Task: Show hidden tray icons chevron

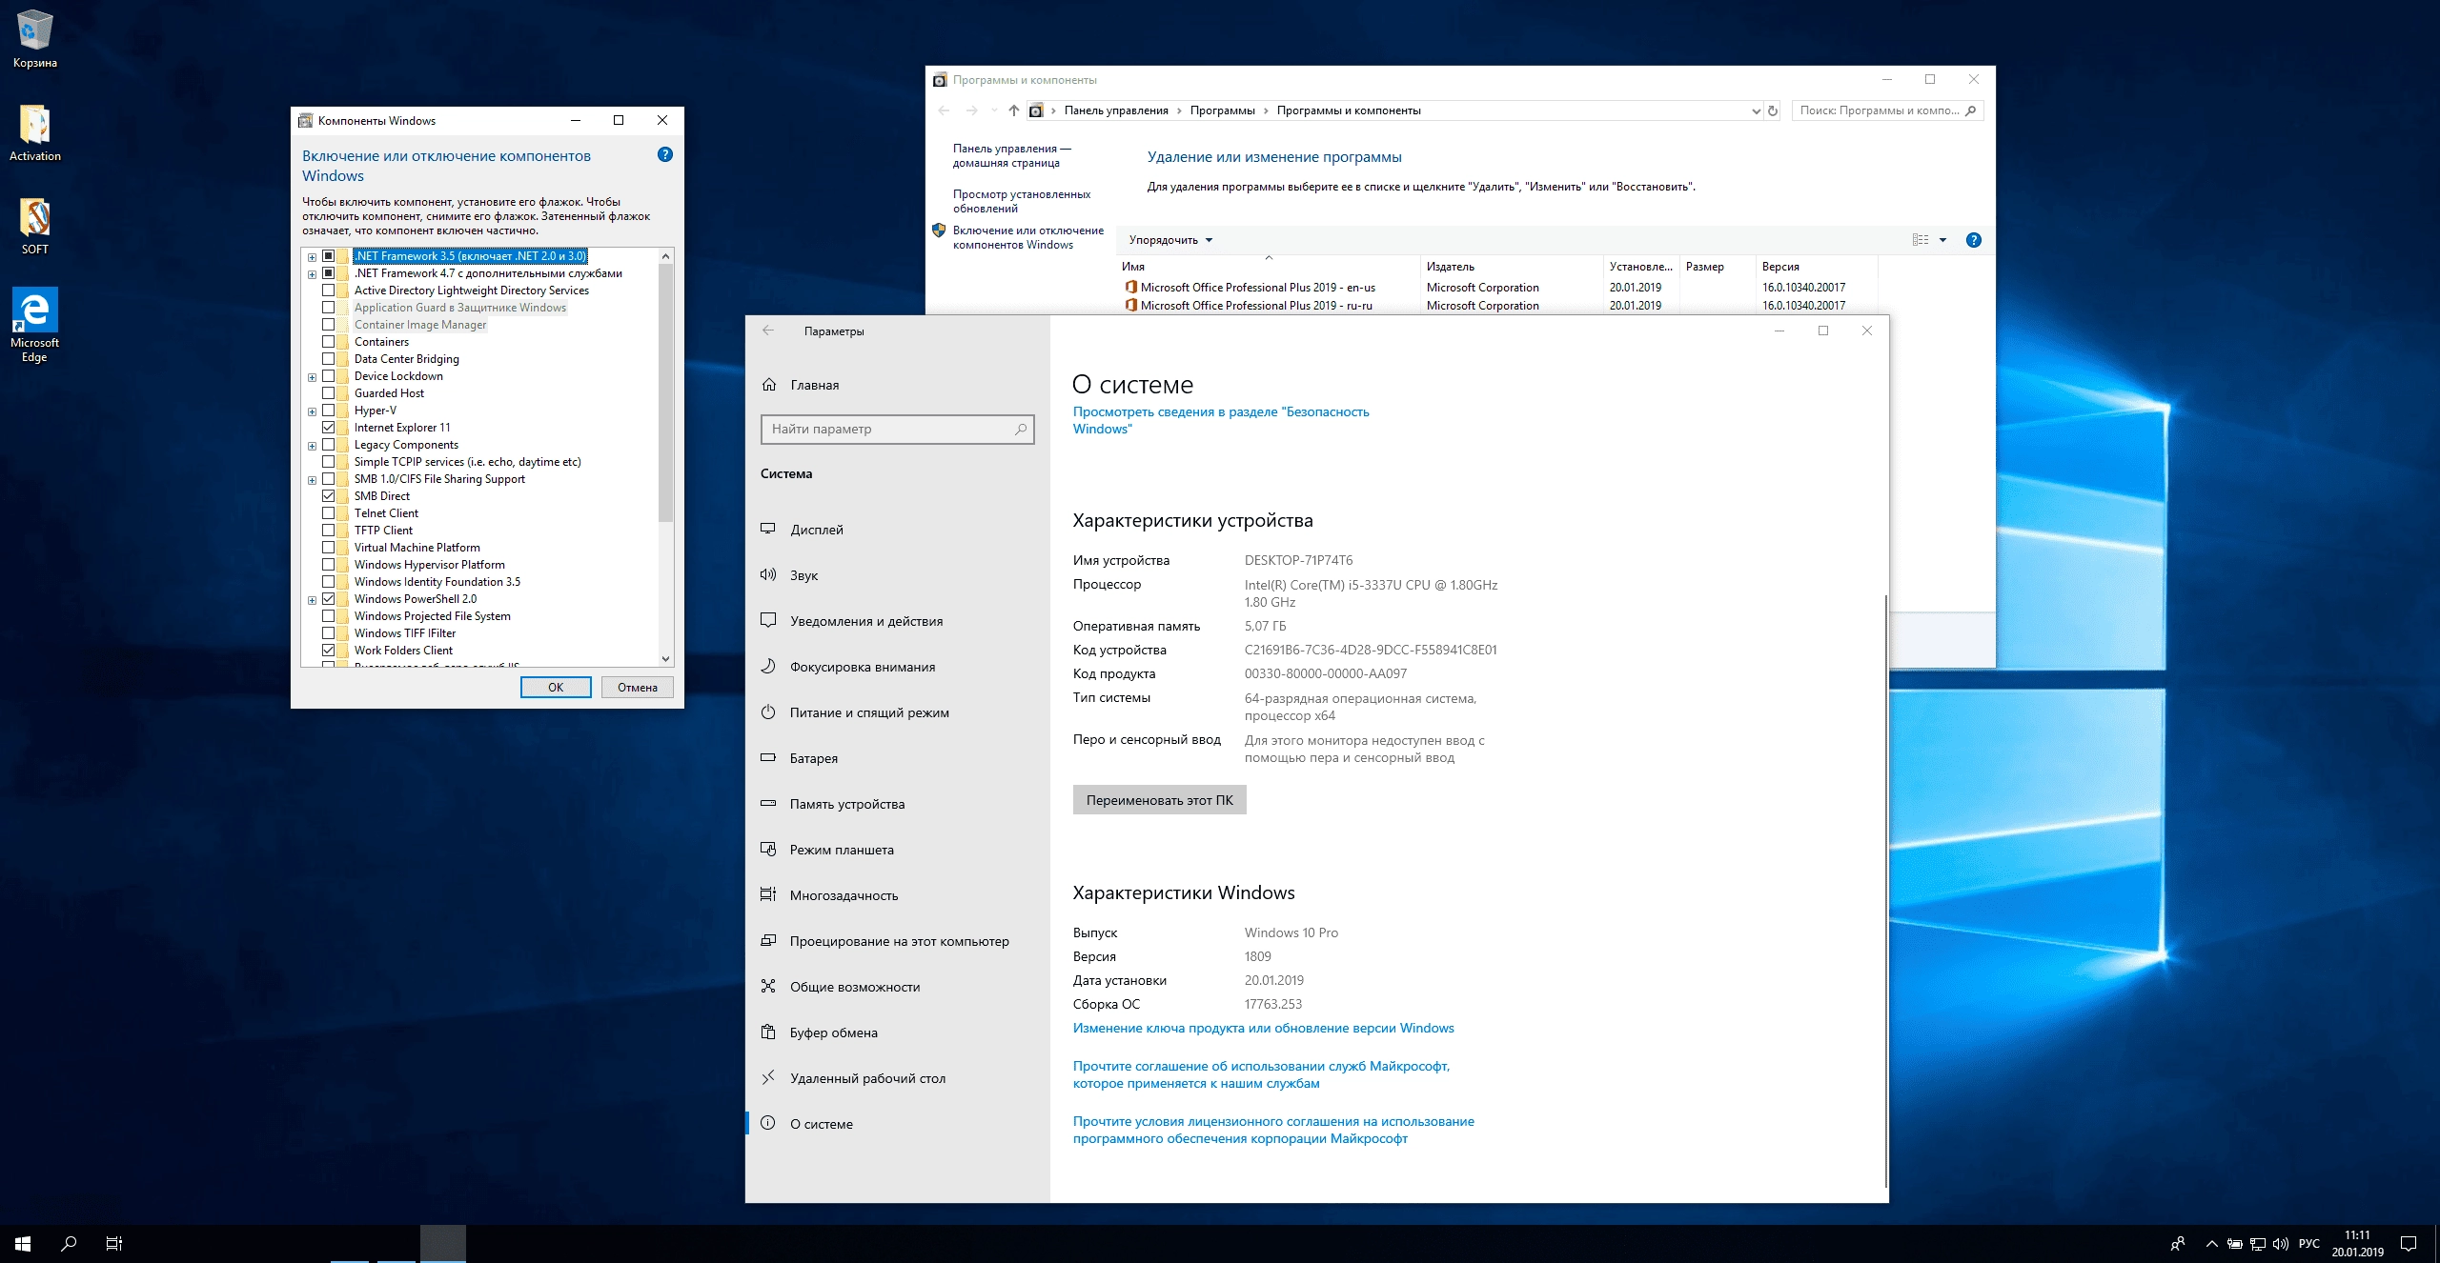Action: point(2211,1243)
